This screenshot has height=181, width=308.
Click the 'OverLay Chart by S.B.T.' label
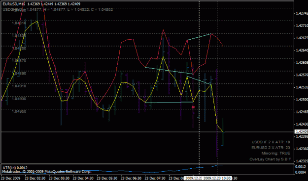[x=271, y=159]
